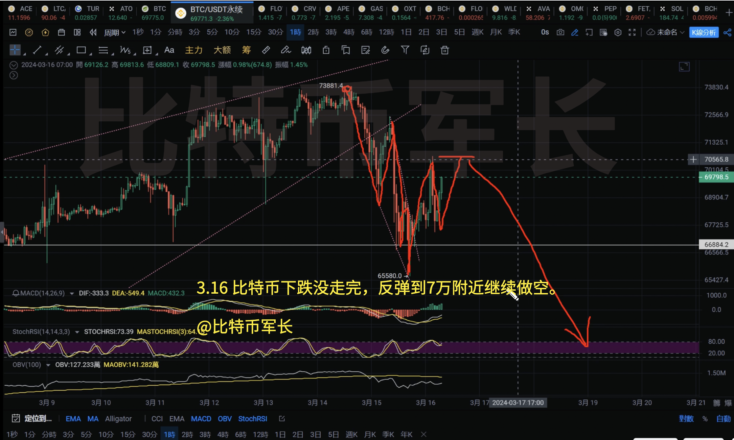Expand the MACD(14,26,9) indicator menu arrow
The height and width of the screenshot is (440, 734).
pos(72,293)
